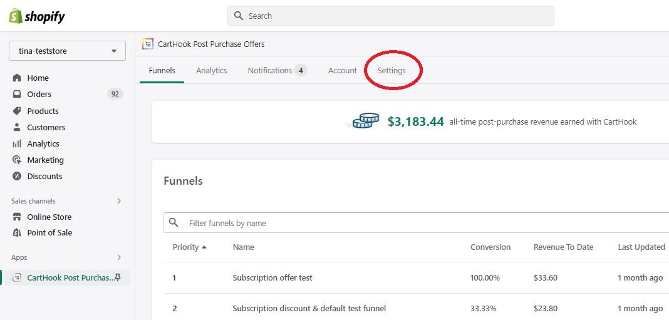Click the 33.33% conversion value
Viewport: 669px width, 320px height.
[x=483, y=308]
